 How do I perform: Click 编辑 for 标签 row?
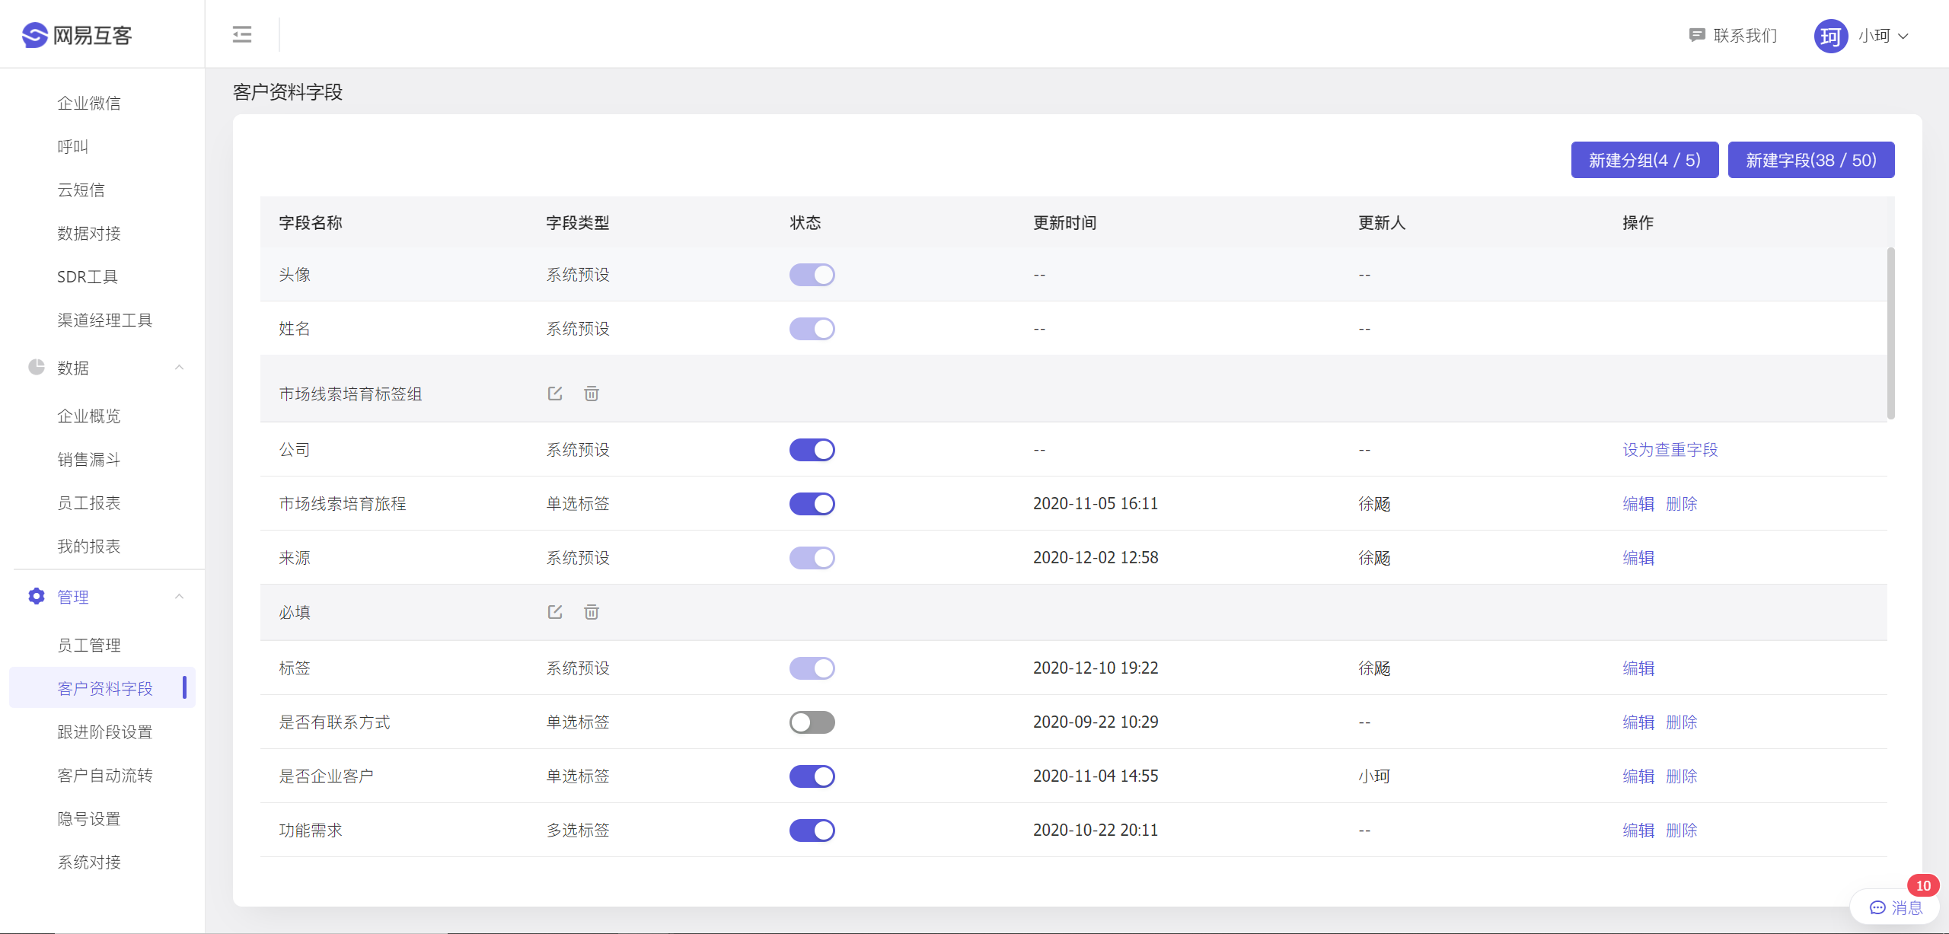click(x=1638, y=668)
